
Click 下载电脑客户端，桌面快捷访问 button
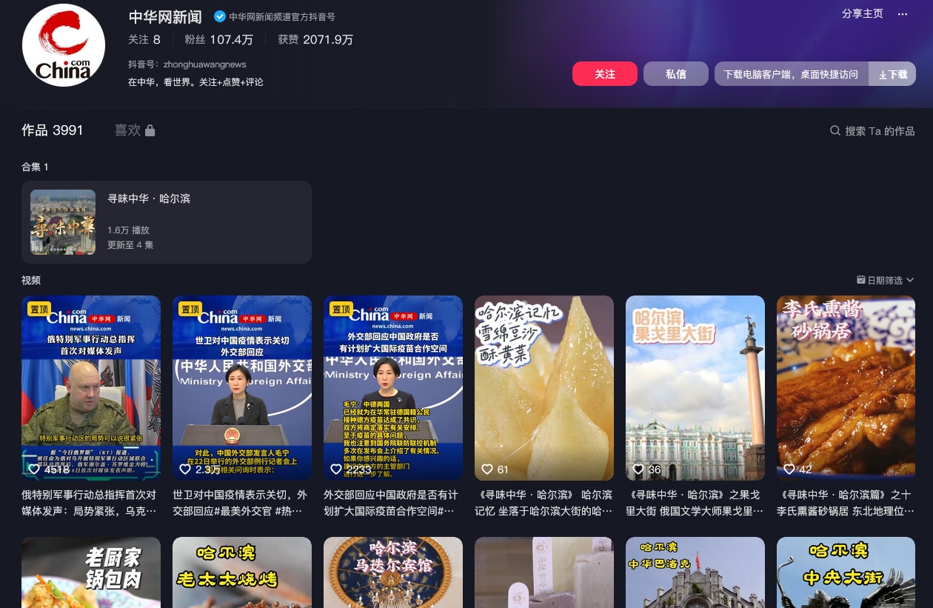point(791,74)
